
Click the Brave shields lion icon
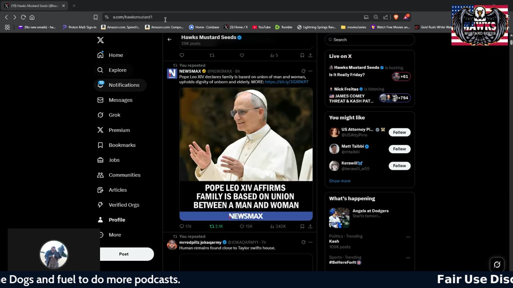coord(396,17)
